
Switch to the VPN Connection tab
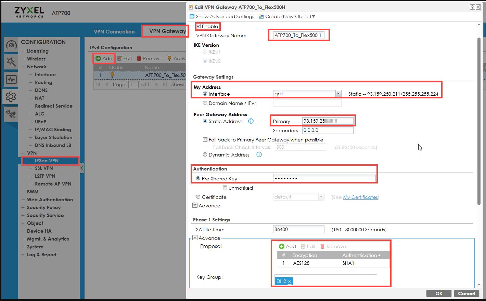114,31
